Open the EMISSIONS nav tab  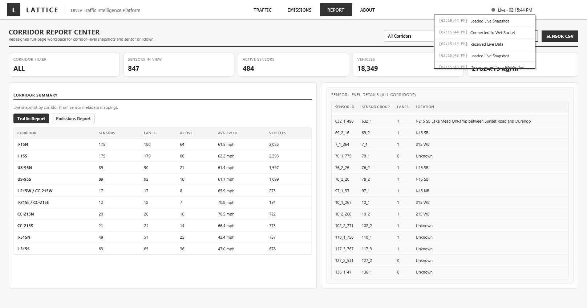point(299,10)
